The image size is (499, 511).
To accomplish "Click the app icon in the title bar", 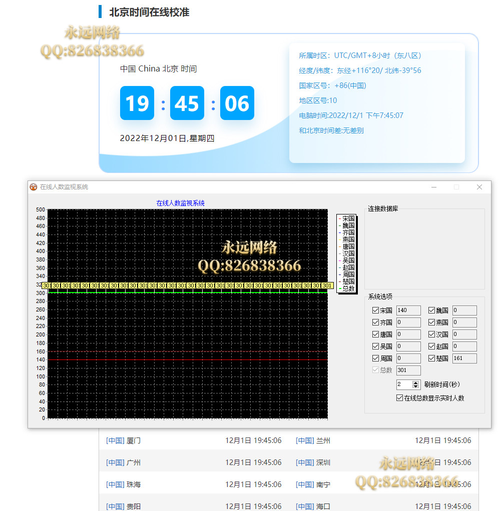I will tap(34, 187).
